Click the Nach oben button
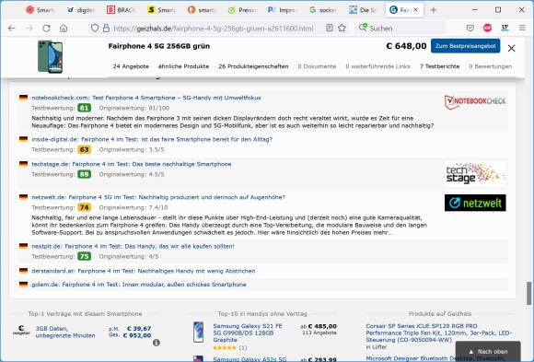Screen dimensions: 534x362 click(x=488, y=352)
